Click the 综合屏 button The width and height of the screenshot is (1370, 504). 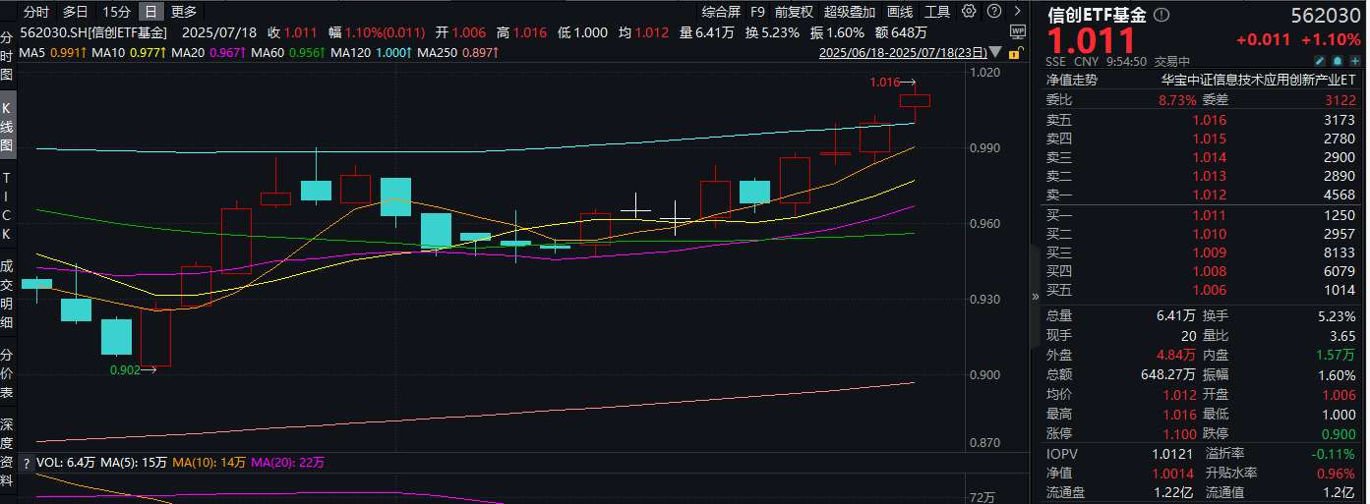click(721, 12)
